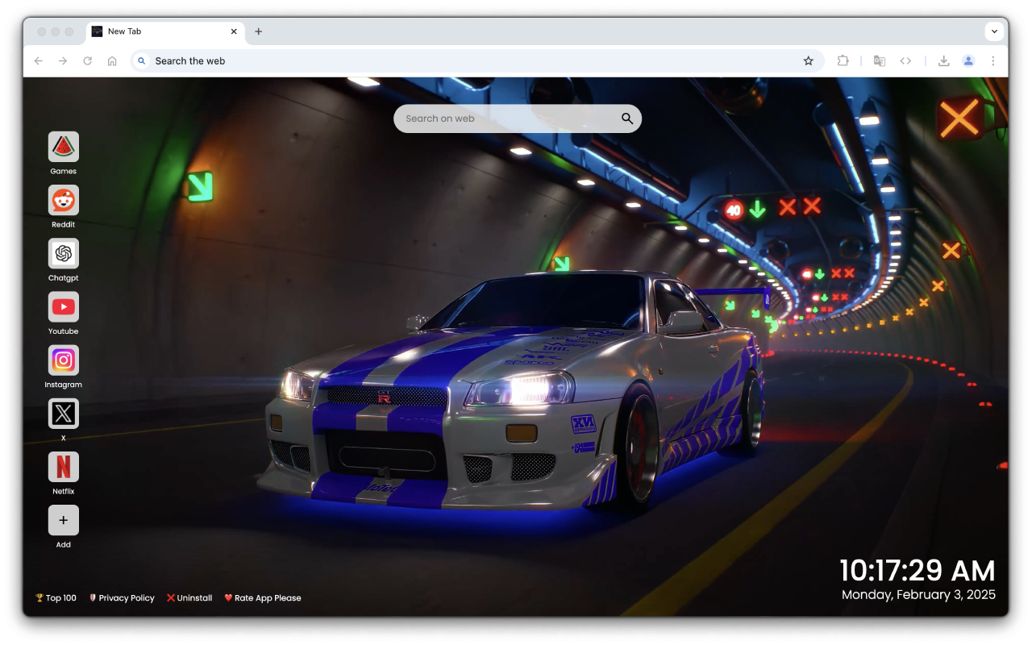Open the X shortcut icon

click(64, 414)
